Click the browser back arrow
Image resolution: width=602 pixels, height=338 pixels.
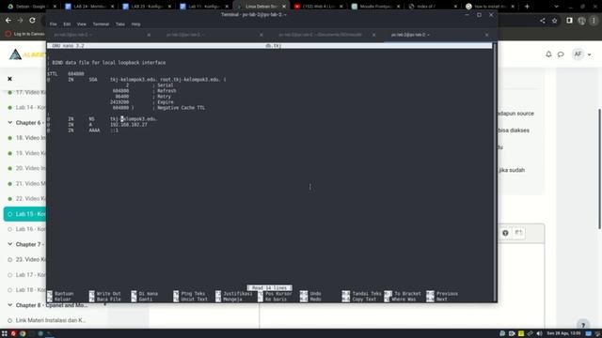point(8,21)
